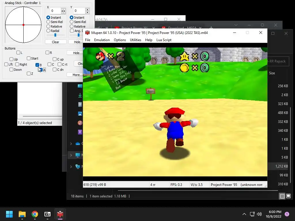
Task: Click Hide button beside analog Clear
Action: click(x=76, y=42)
